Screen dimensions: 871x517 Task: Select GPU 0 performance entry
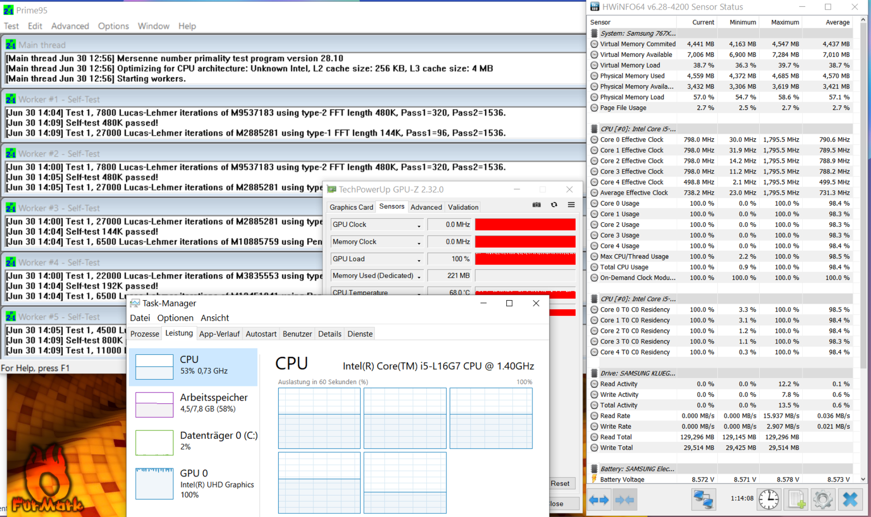(x=194, y=483)
